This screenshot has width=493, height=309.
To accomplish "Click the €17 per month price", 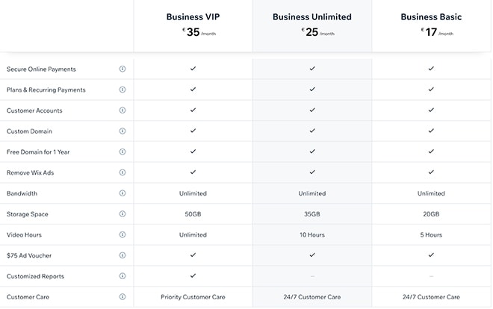I will [431, 32].
